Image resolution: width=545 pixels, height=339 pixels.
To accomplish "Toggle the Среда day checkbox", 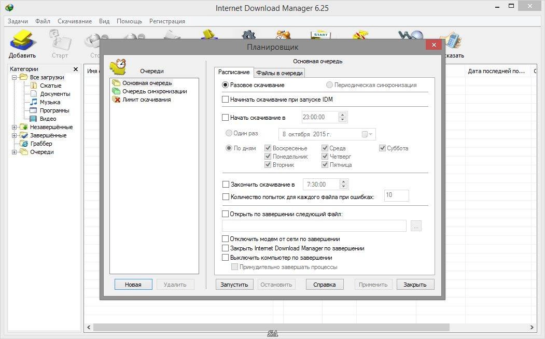I will point(325,148).
